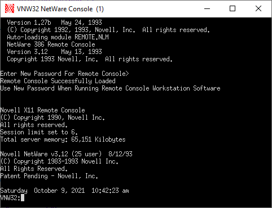The image size is (272, 208).
Task: Click the 'Session limit set to 6.' line
Action: [x=39, y=132]
